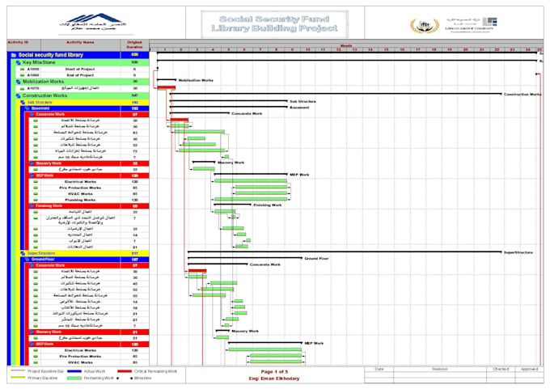Collapse the SuperStructure WBS group

tap(23, 253)
